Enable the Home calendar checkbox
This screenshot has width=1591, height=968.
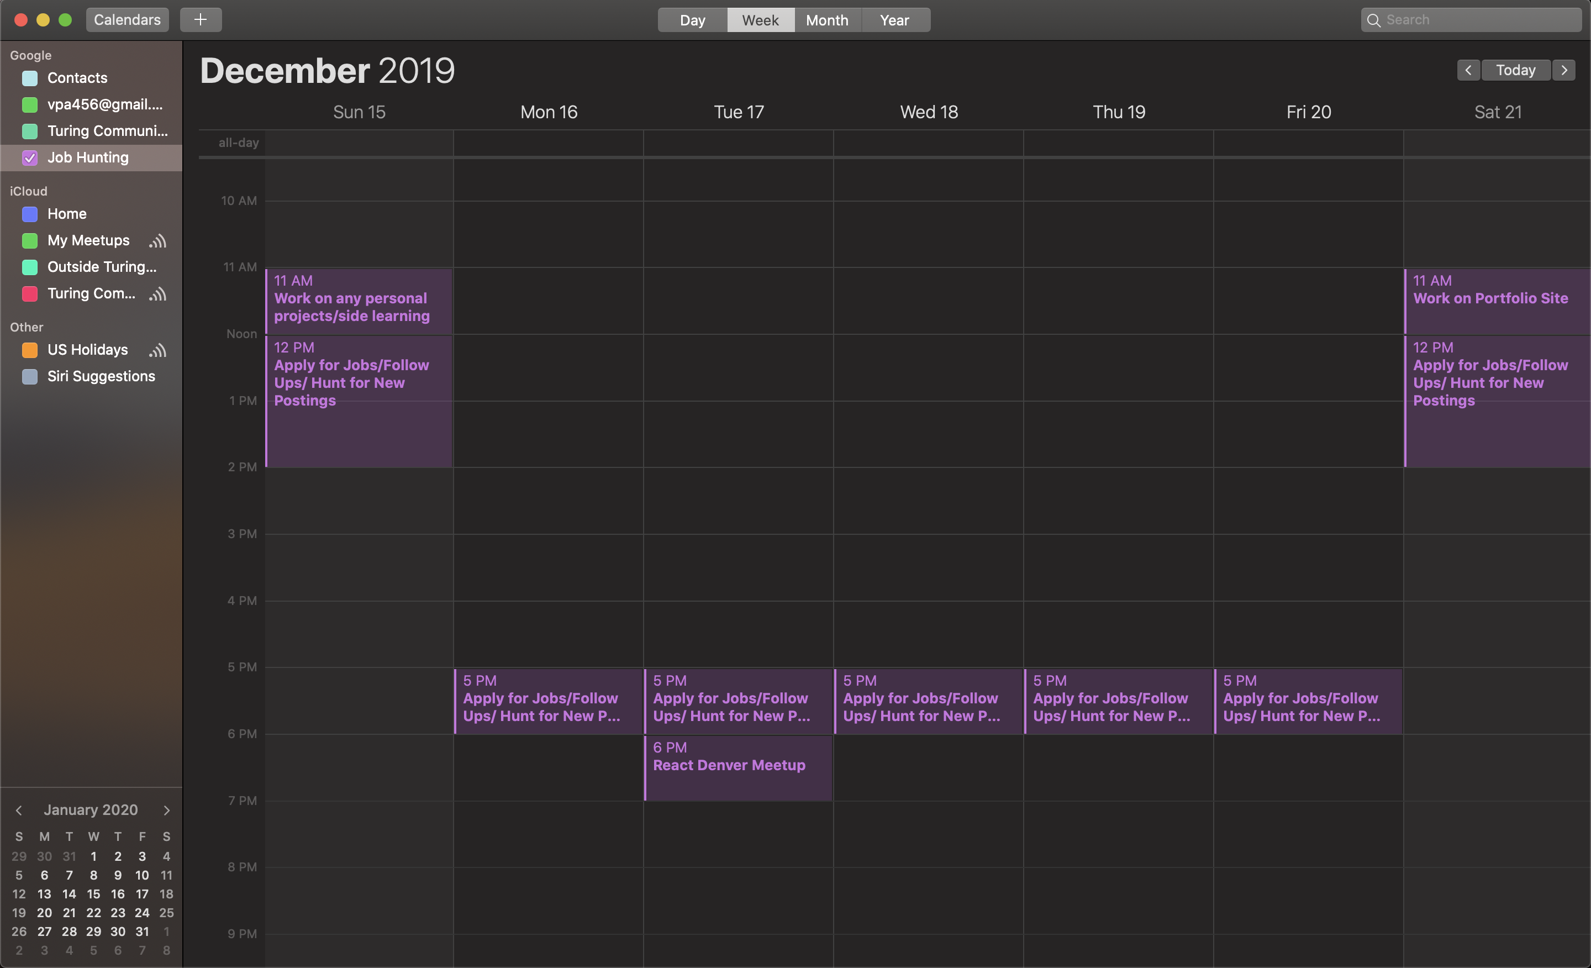click(30, 214)
